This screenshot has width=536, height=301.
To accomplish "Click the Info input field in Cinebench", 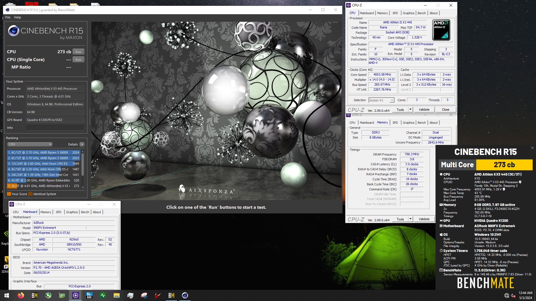I will click(x=55, y=128).
